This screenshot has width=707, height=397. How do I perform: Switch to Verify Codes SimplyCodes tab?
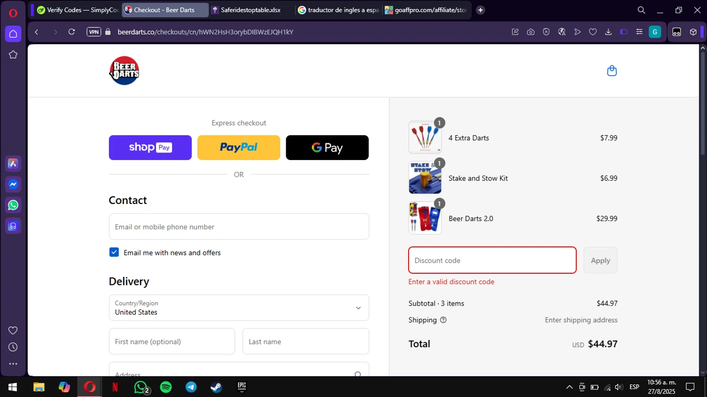click(77, 10)
